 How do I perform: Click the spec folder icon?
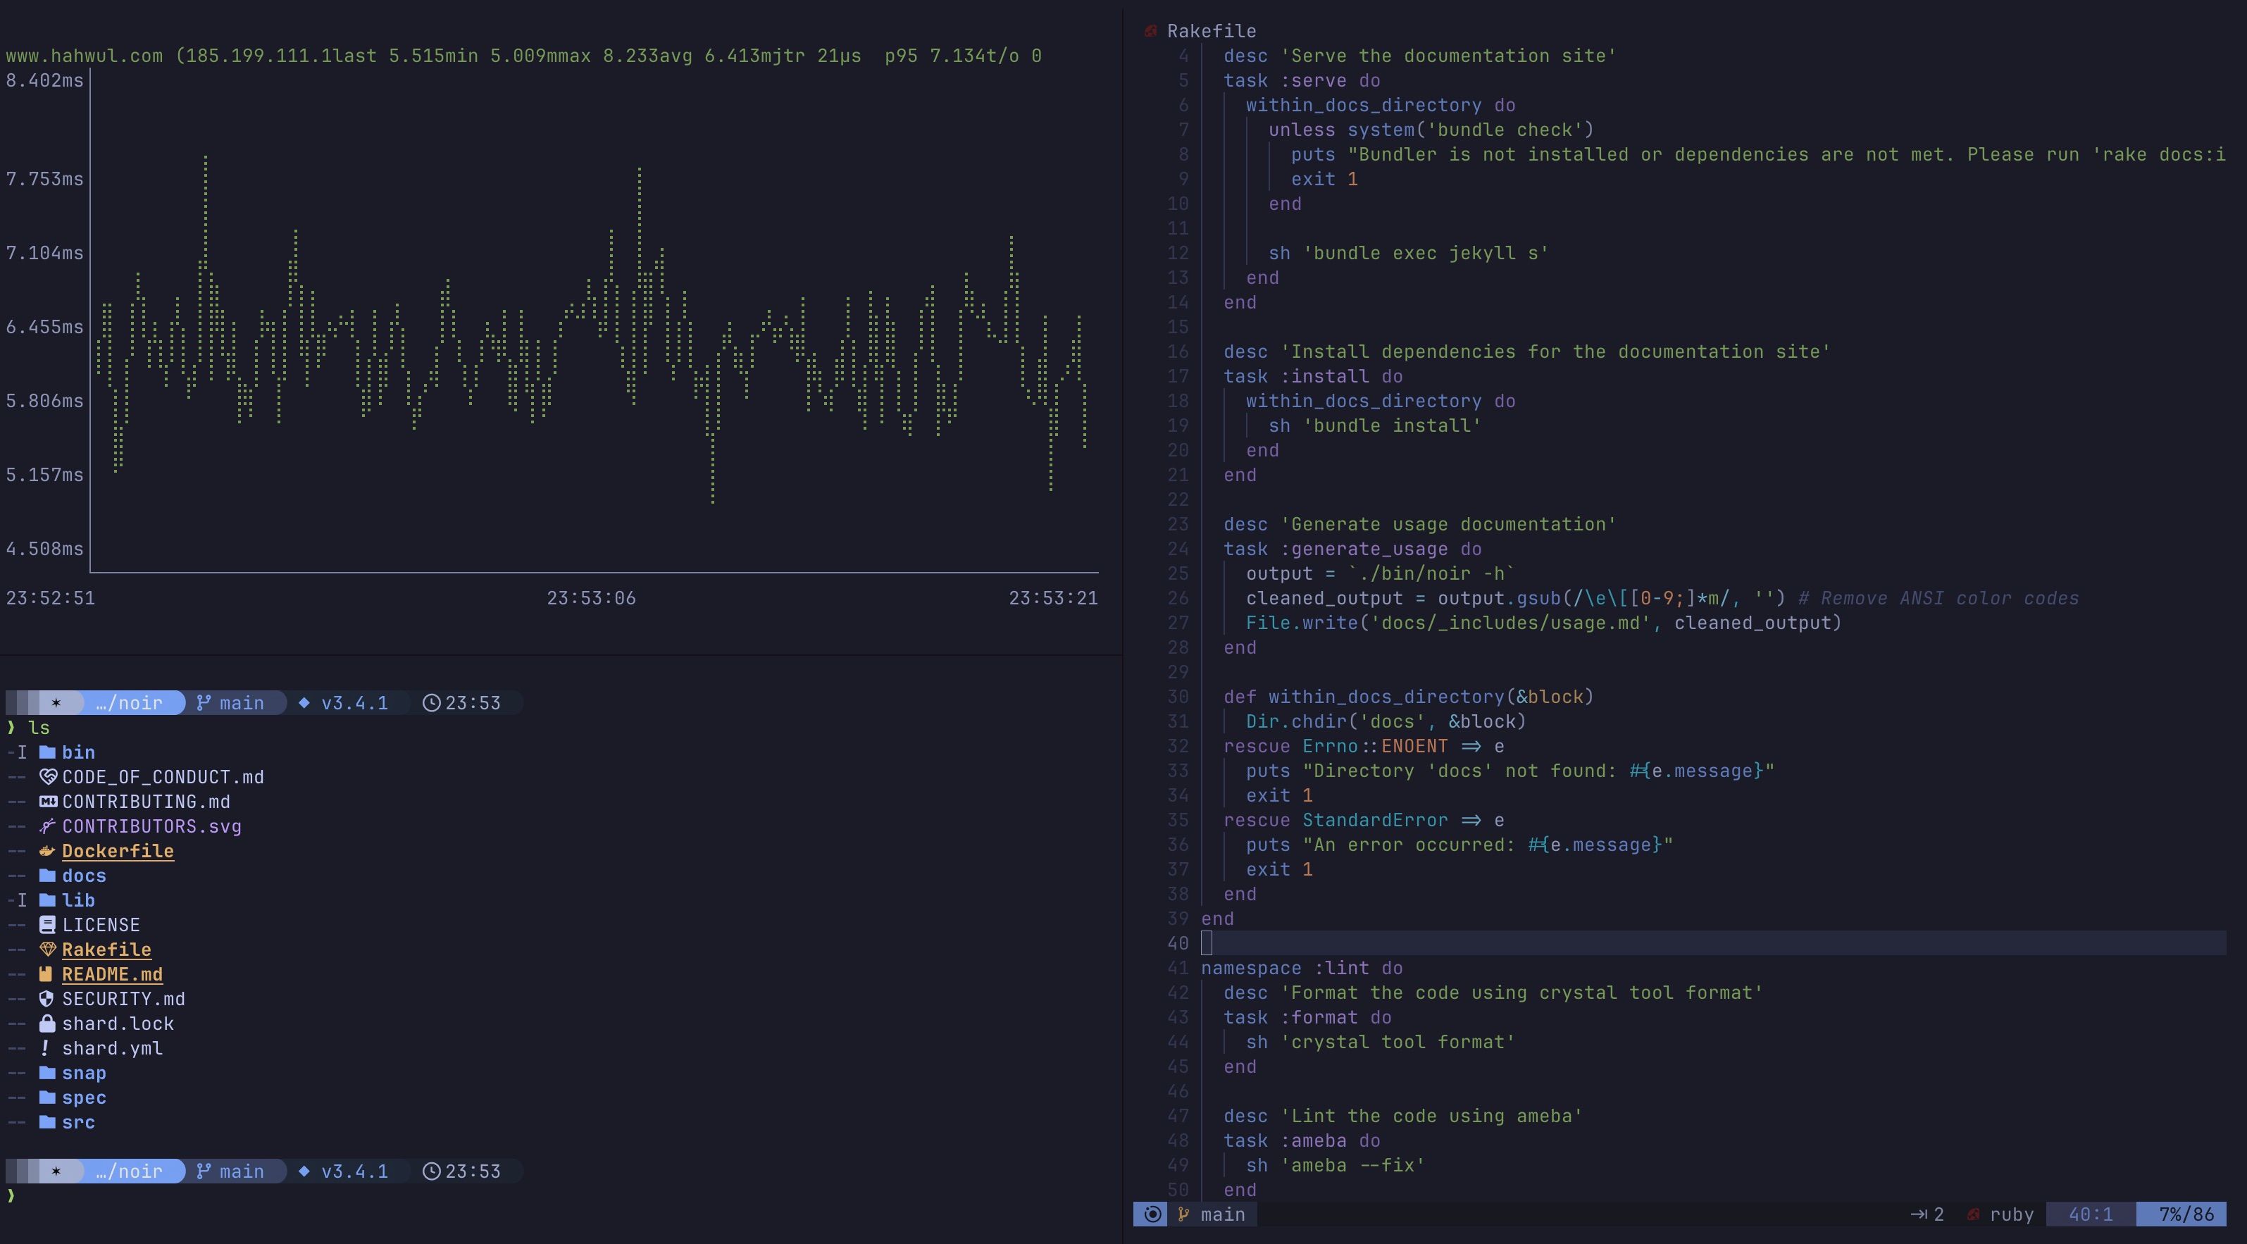[47, 1097]
